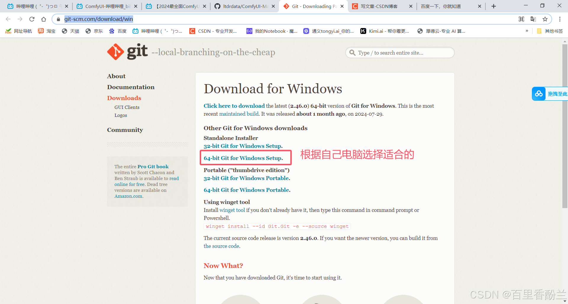Image resolution: width=568 pixels, height=304 pixels.
Task: Open the Logos page
Action: [121, 115]
